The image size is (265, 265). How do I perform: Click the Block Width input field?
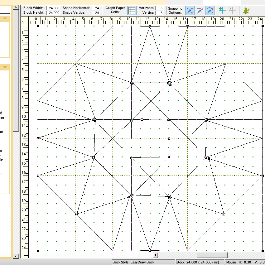pos(54,8)
